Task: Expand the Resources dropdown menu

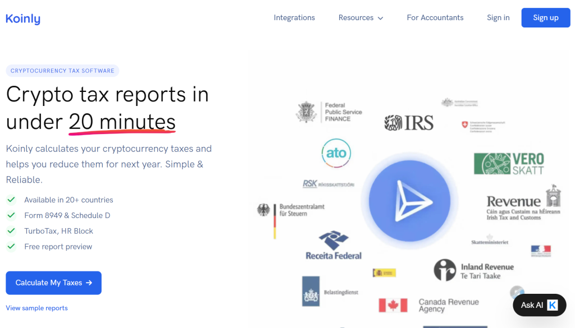Action: click(x=360, y=18)
